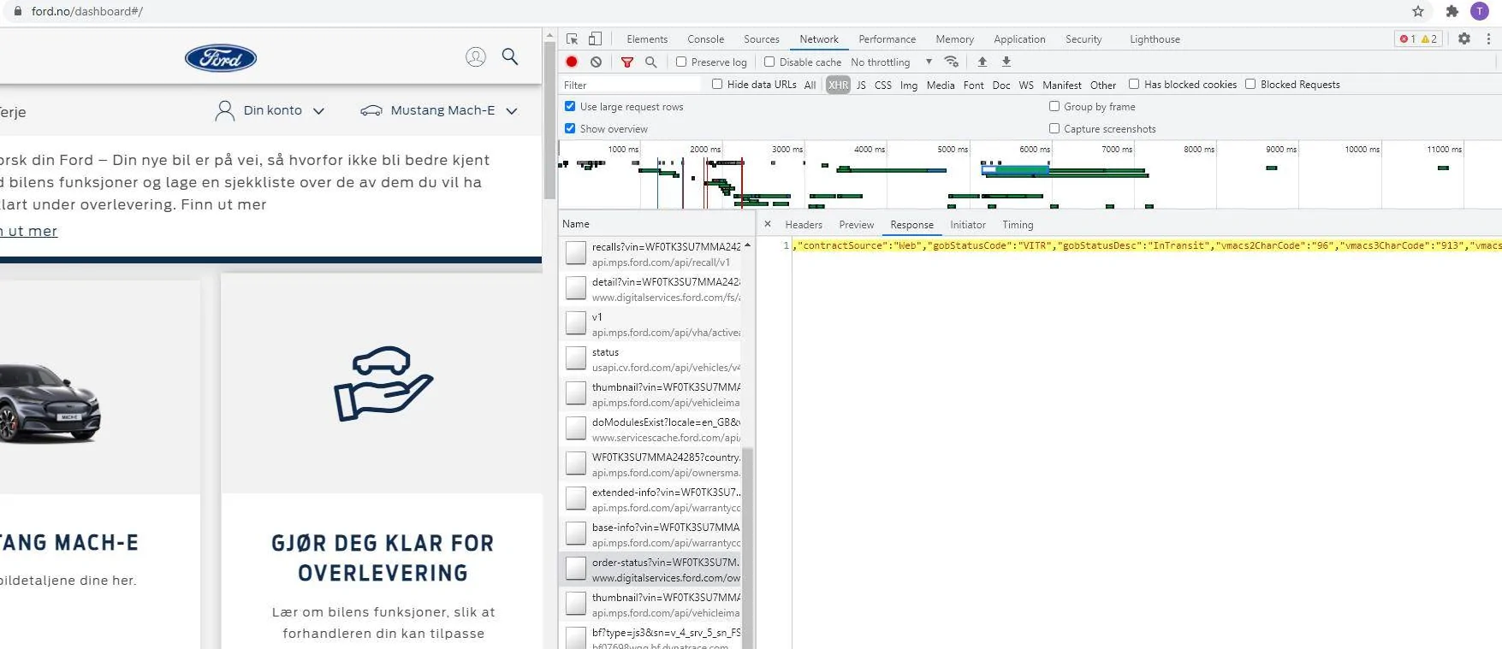Switch to the Elements panel

point(647,38)
